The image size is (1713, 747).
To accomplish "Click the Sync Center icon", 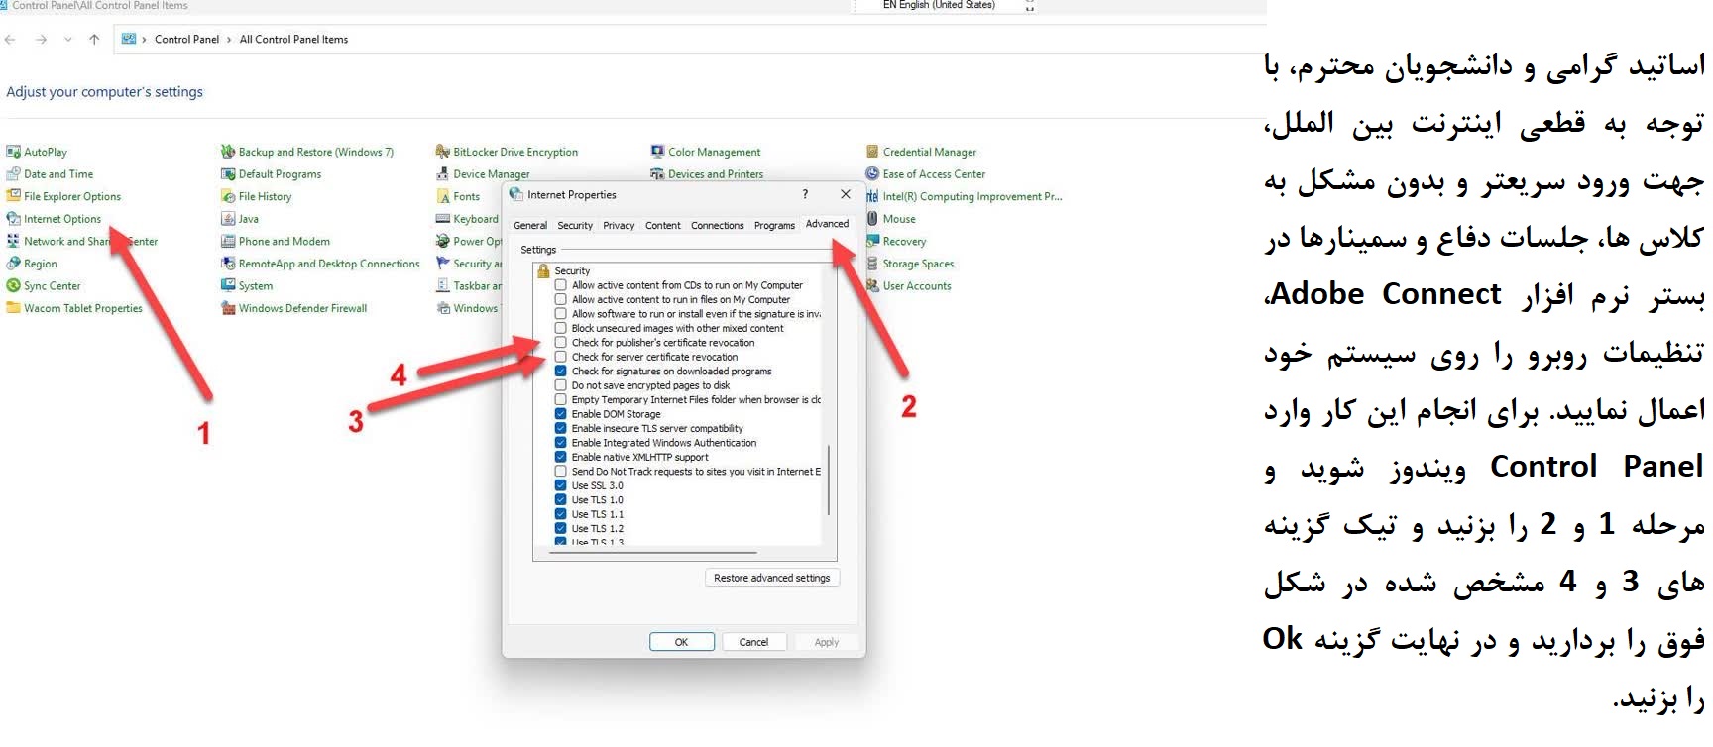I will click(x=13, y=286).
